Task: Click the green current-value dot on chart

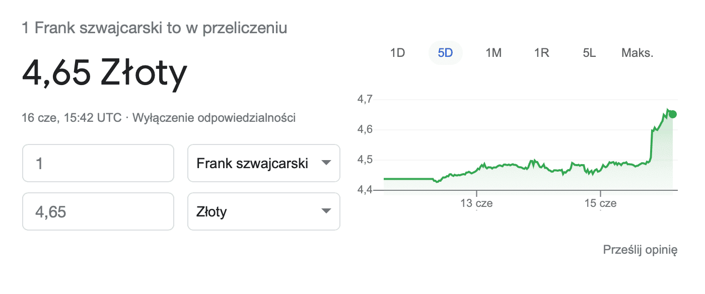Action: [x=673, y=114]
